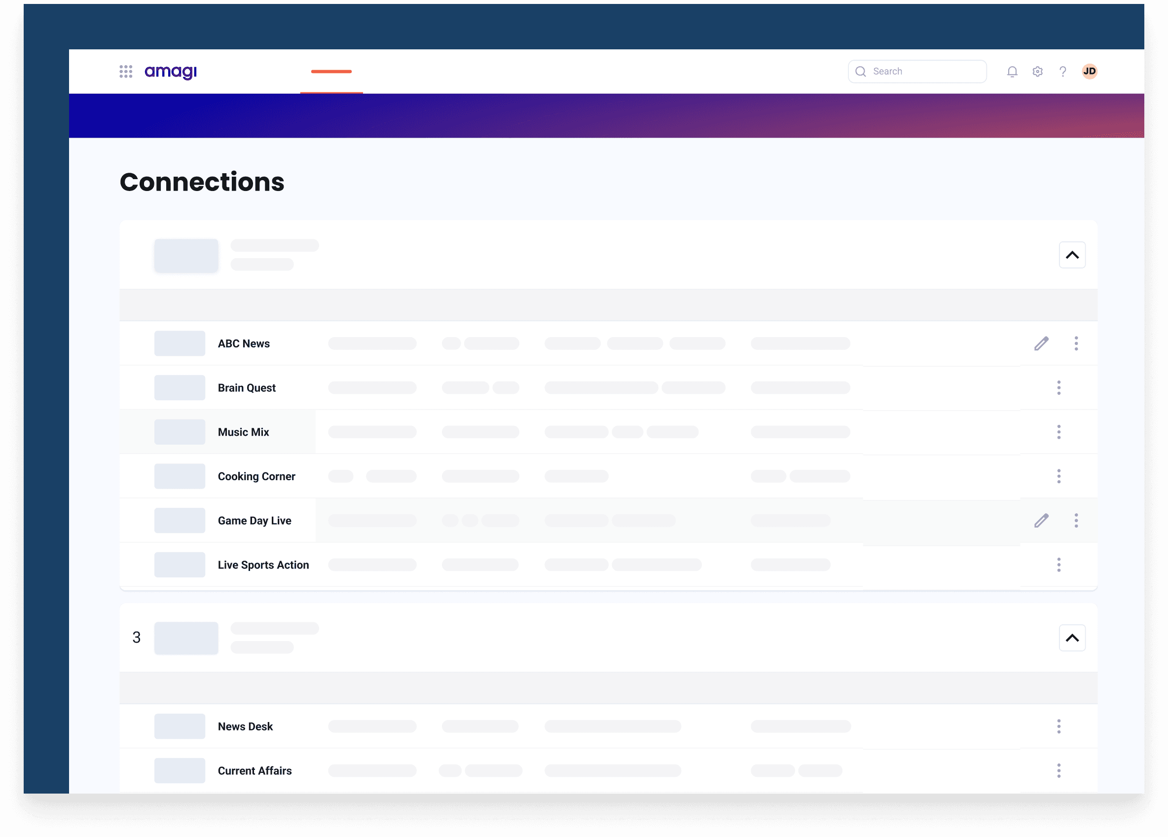Viewport: 1168px width, 837px height.
Task: Open three-dot menu for Current Affairs
Action: [x=1059, y=770]
